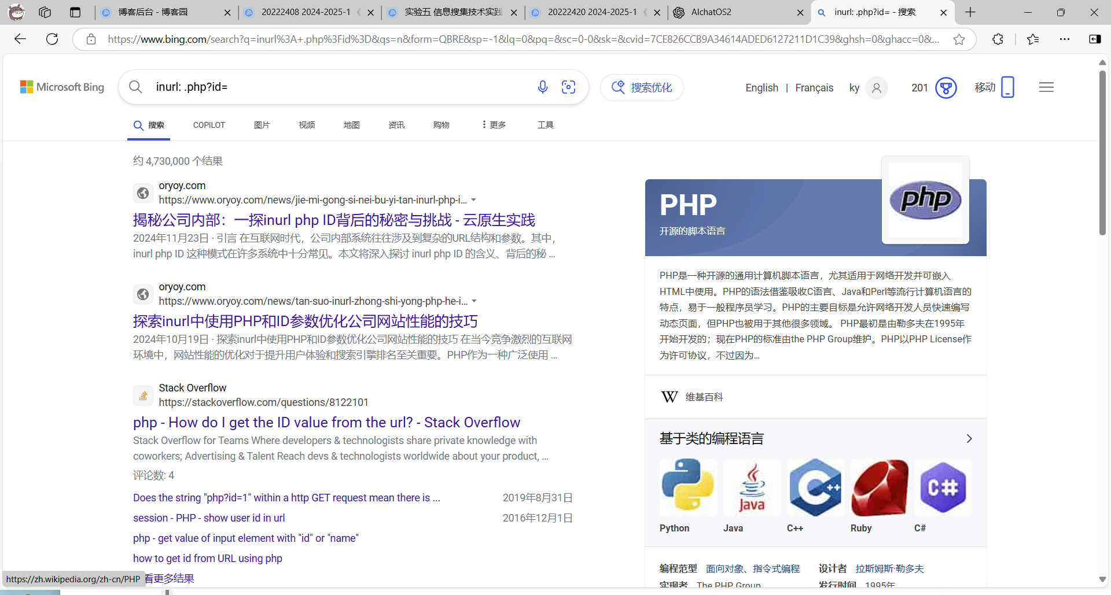Click the Microsoft Bing logo
The height and width of the screenshot is (595, 1111).
click(62, 87)
